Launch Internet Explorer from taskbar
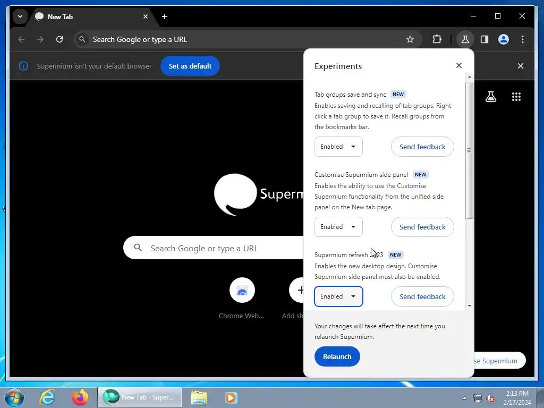Image resolution: width=544 pixels, height=408 pixels. pos(47,397)
